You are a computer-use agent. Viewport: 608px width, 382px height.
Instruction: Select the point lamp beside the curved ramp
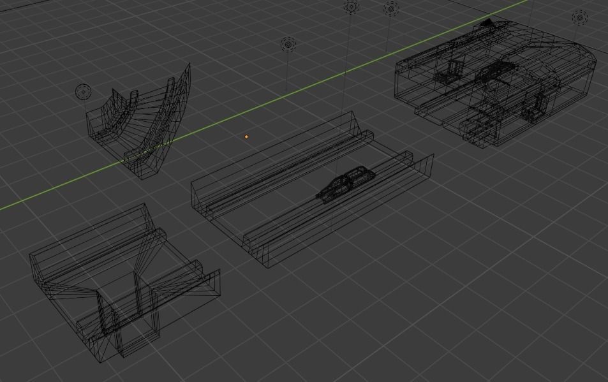click(x=83, y=92)
